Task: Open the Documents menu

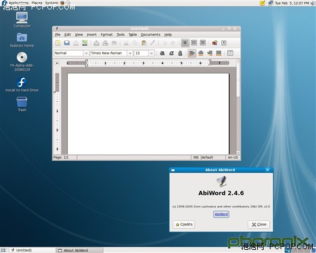Action: click(x=150, y=35)
